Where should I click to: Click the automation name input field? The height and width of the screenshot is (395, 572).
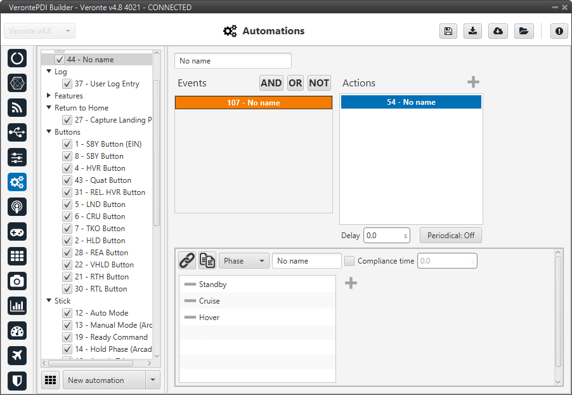233,61
